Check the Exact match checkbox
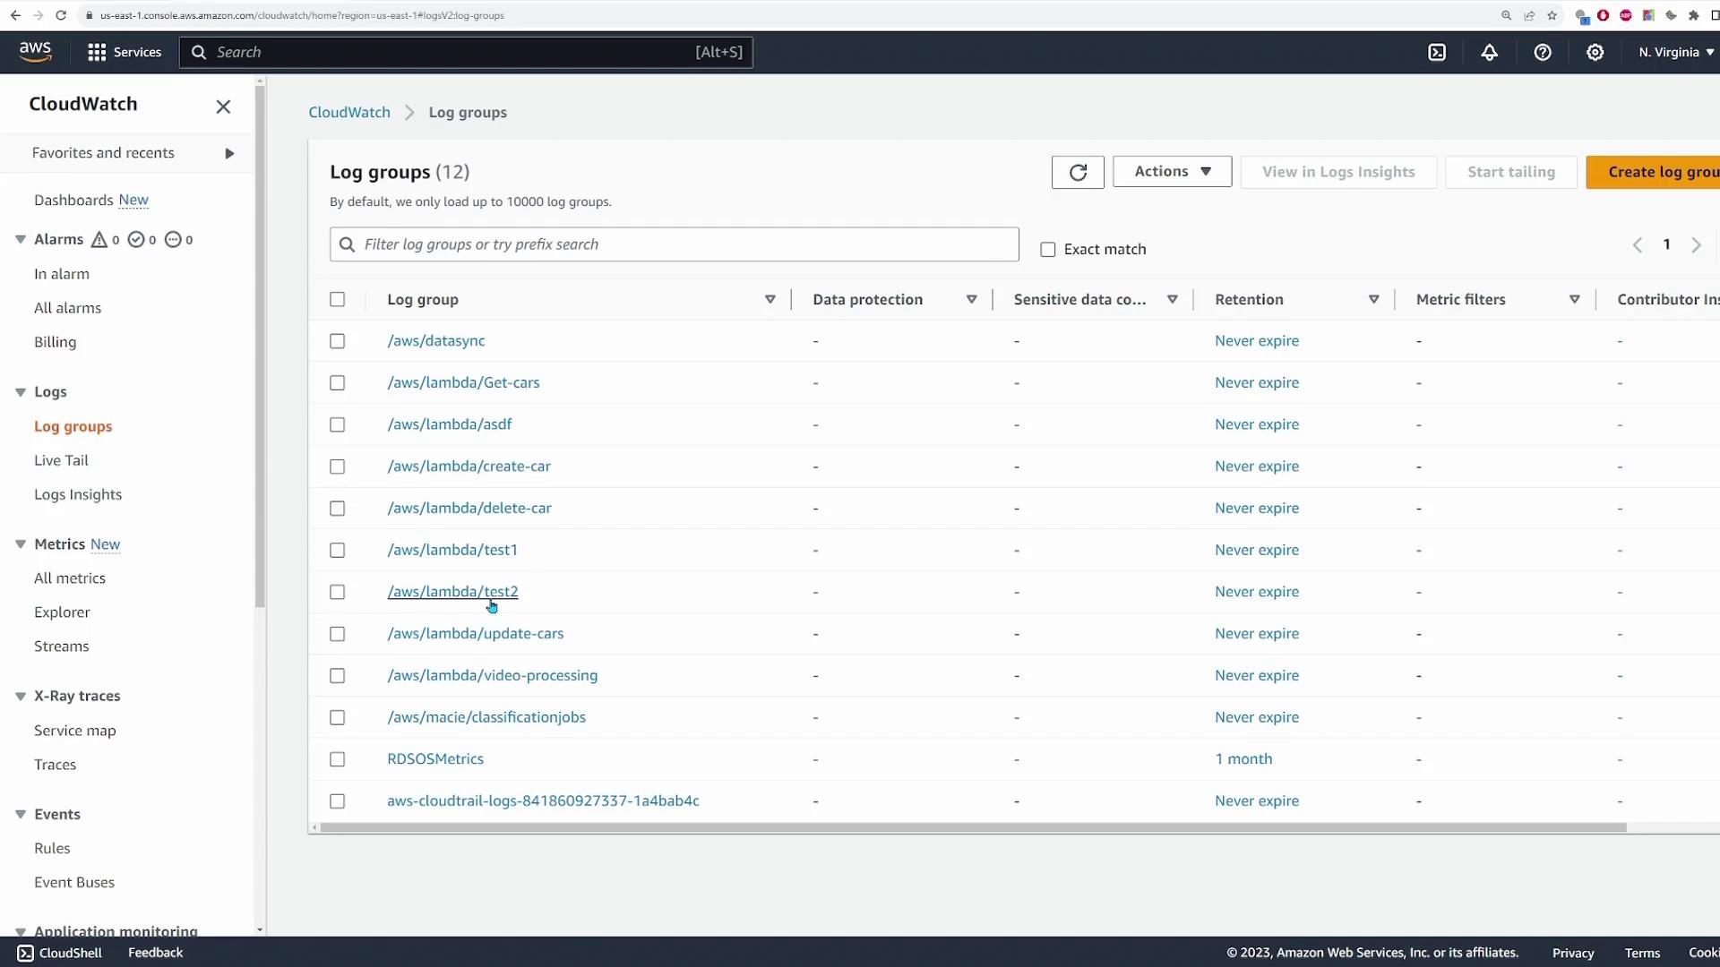 [x=1047, y=250]
